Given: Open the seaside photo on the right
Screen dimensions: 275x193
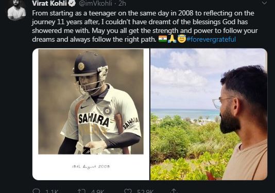Looking at the screenshot, I should (x=209, y=114).
